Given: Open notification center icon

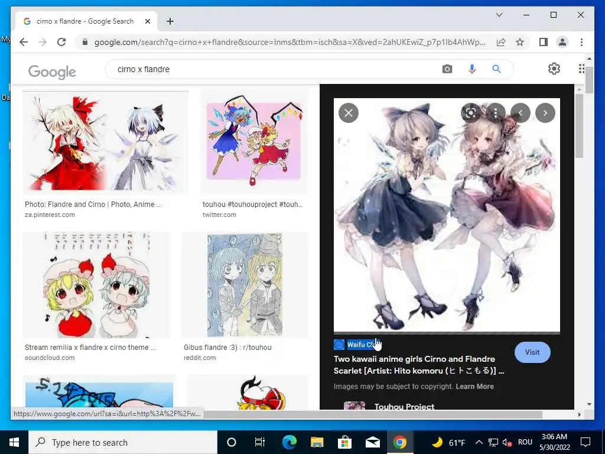Looking at the screenshot, I should tap(586, 442).
